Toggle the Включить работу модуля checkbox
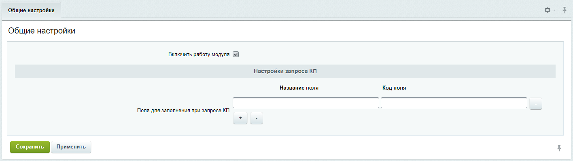Image resolution: width=573 pixels, height=161 pixels. tap(236, 54)
